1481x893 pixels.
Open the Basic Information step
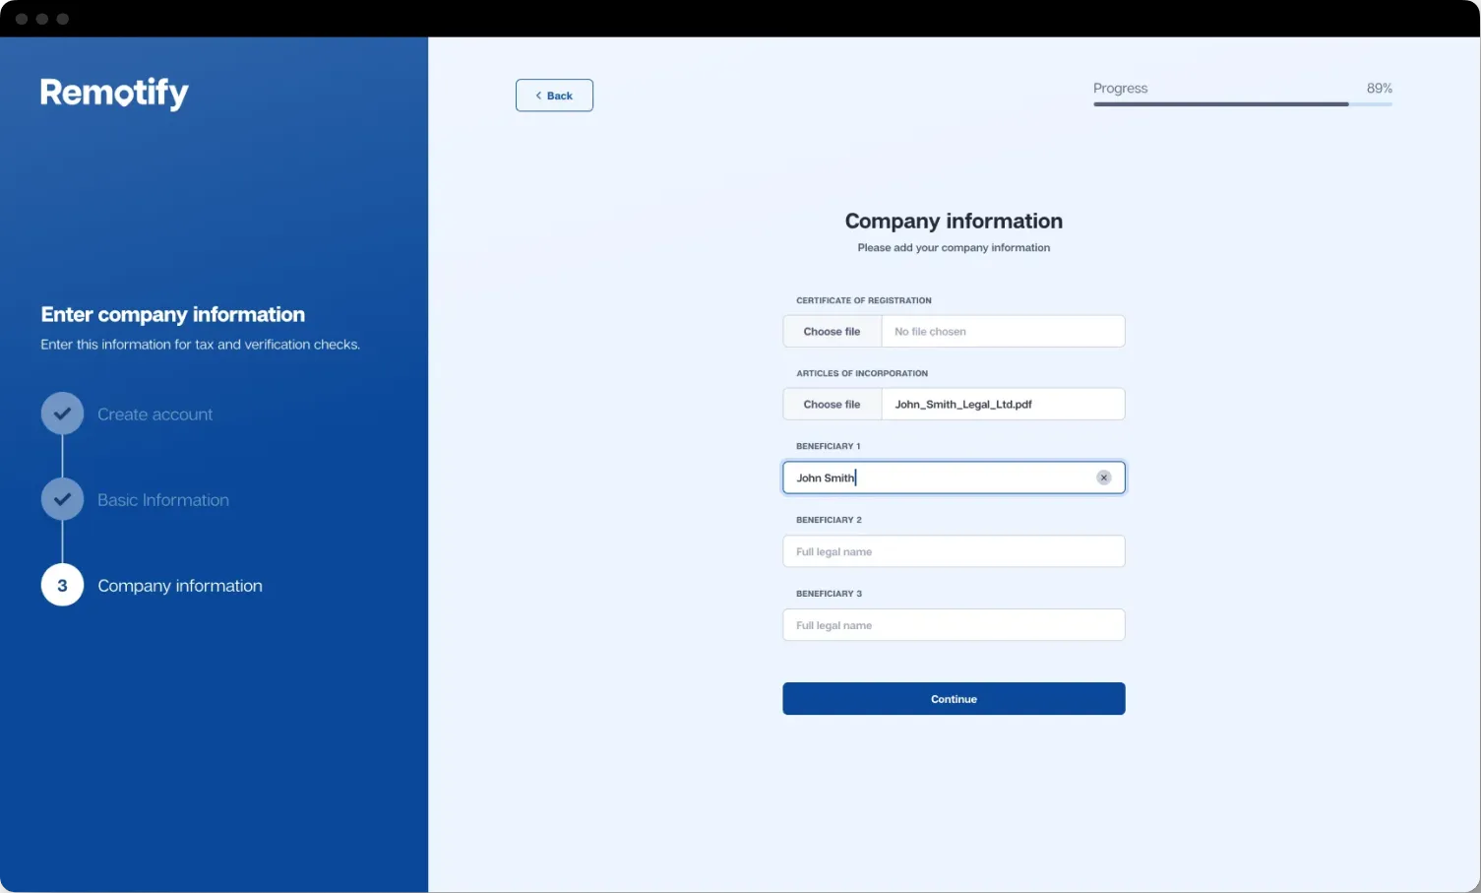[x=163, y=500]
